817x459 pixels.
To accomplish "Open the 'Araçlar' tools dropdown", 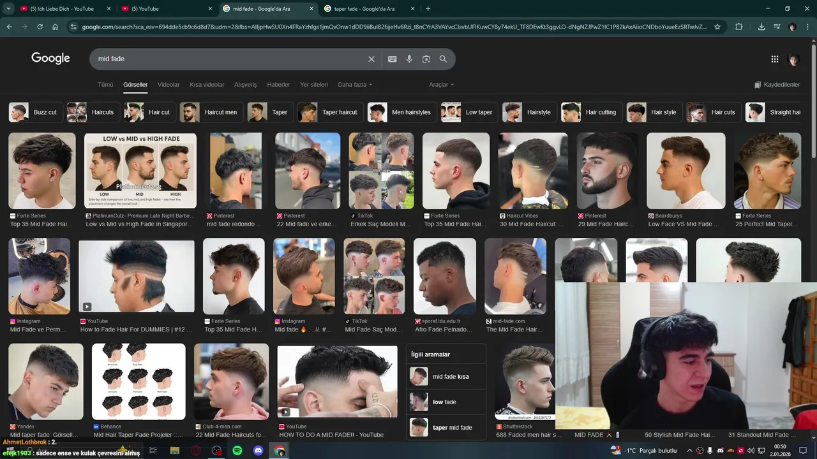I will pyautogui.click(x=442, y=85).
